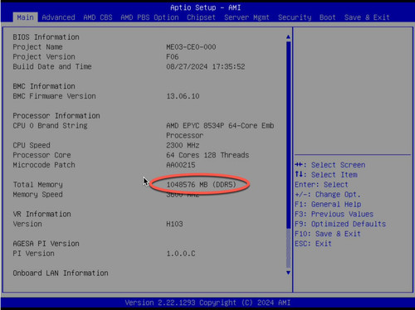415x310 pixels.
Task: Click the F10: Save & Exit line
Action: 328,234
